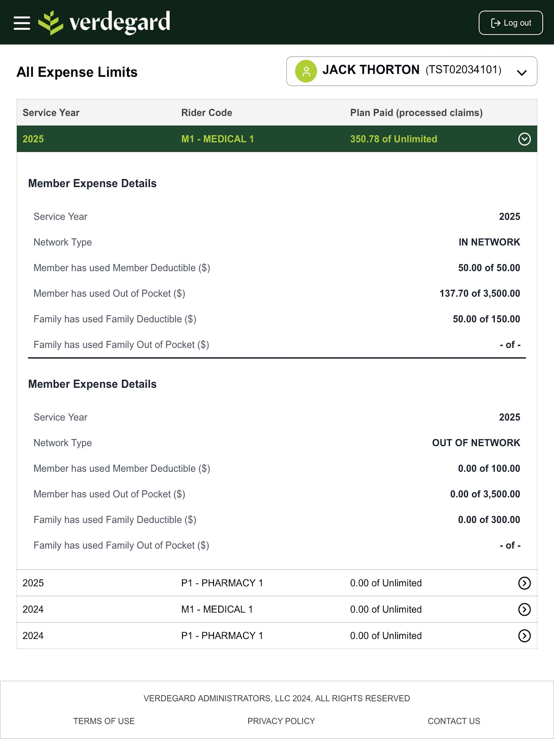Click the Log out button

pos(510,23)
